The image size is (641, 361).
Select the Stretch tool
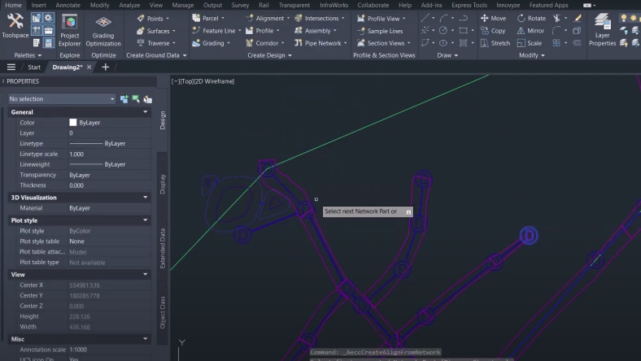tap(495, 43)
